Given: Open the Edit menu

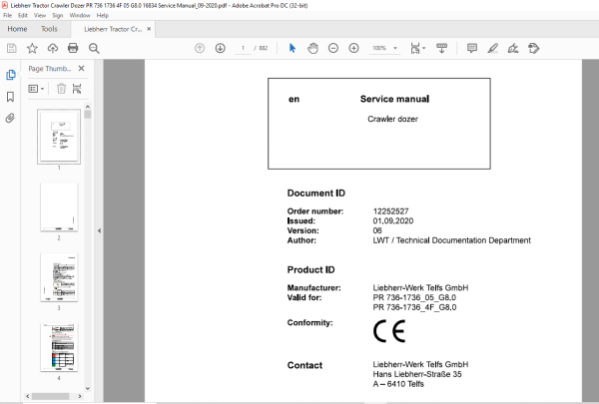Looking at the screenshot, I should click(23, 15).
